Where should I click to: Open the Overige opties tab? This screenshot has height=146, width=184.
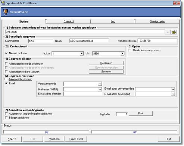[158, 21]
